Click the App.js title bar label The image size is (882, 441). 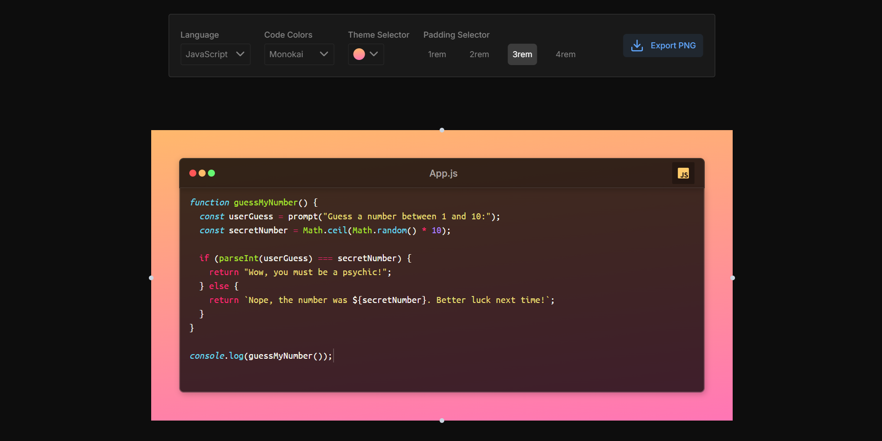point(443,173)
